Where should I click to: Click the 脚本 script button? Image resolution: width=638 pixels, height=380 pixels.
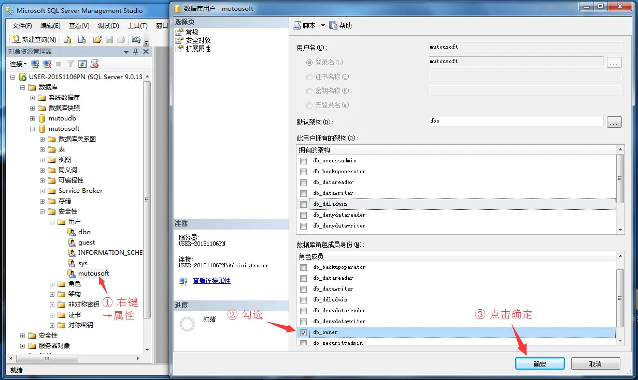(305, 25)
